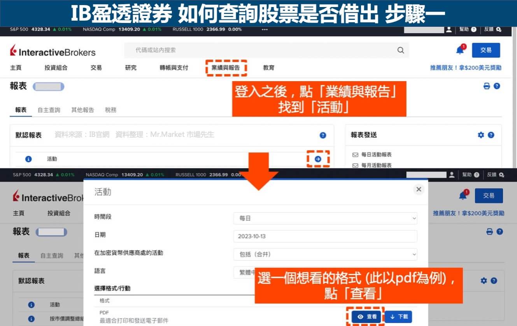This screenshot has height=326, width=517.
Task: Click the NASDAQ Comp 13409.20 ticker in the upper bar
Action: tap(122, 29)
